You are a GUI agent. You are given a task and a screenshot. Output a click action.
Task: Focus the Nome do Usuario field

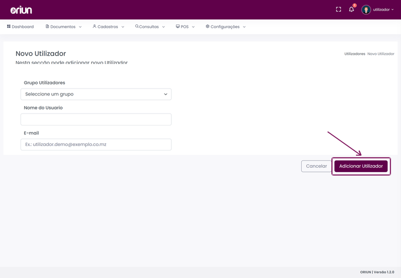tap(96, 119)
